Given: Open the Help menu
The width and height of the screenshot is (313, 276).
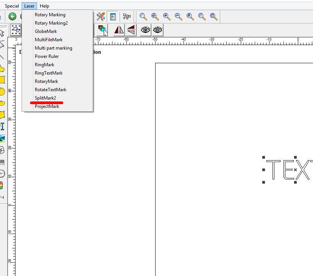Looking at the screenshot, I should point(44,6).
